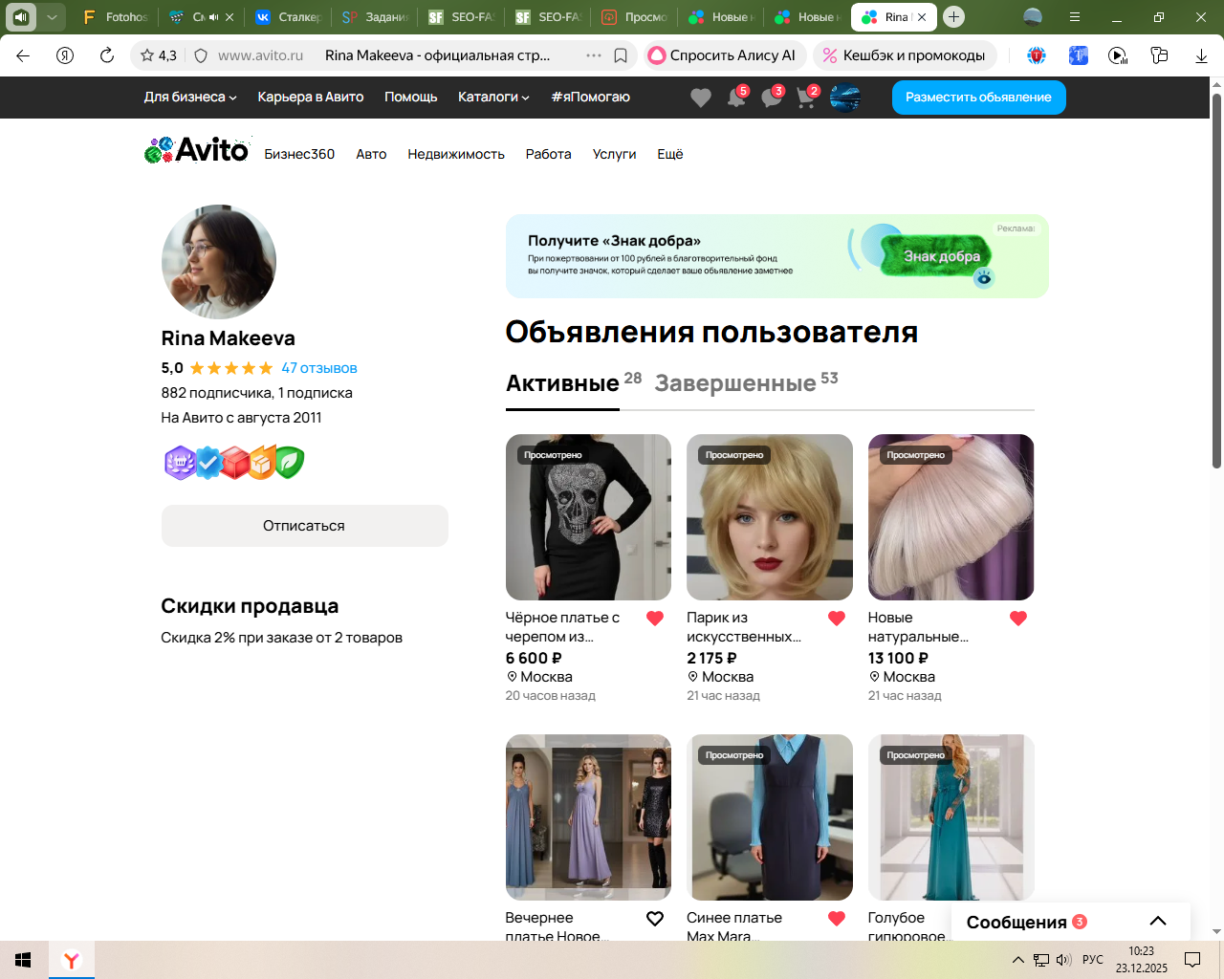1224x979 pixels.
Task: Open browser downloads arrow icon
Action: point(1201,55)
